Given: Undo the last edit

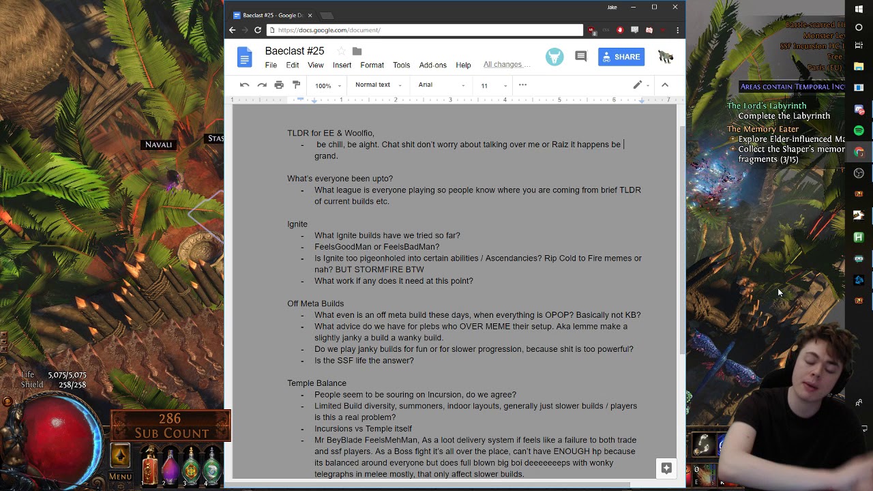Looking at the screenshot, I should coord(244,85).
